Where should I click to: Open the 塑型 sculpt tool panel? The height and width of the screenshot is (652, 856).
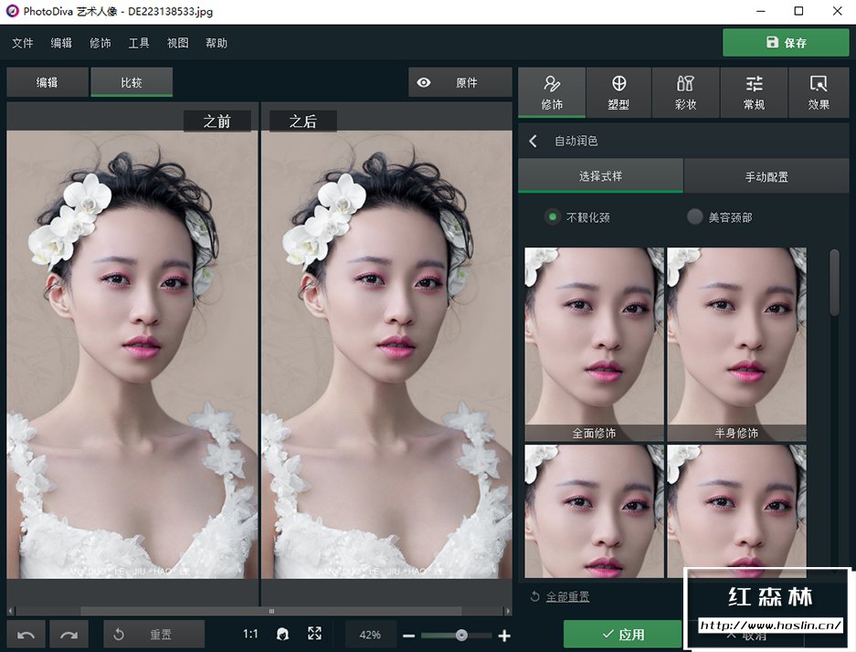click(618, 92)
